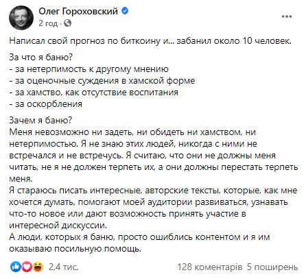This screenshot has width=306, height=279.
Task: Click the line '- за оскорбления'
Action: click(46, 104)
